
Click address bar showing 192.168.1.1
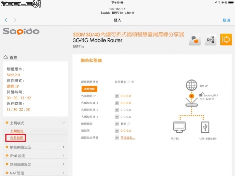(117, 9)
